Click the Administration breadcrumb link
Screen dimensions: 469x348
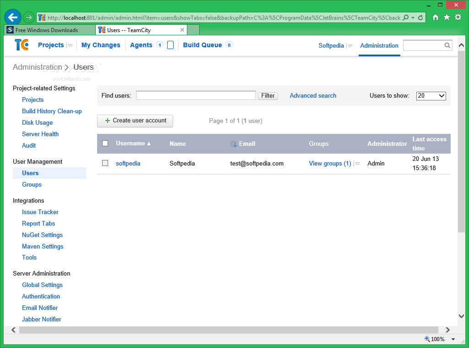point(38,67)
